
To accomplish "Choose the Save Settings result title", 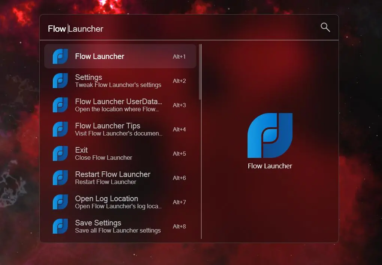I will click(98, 223).
